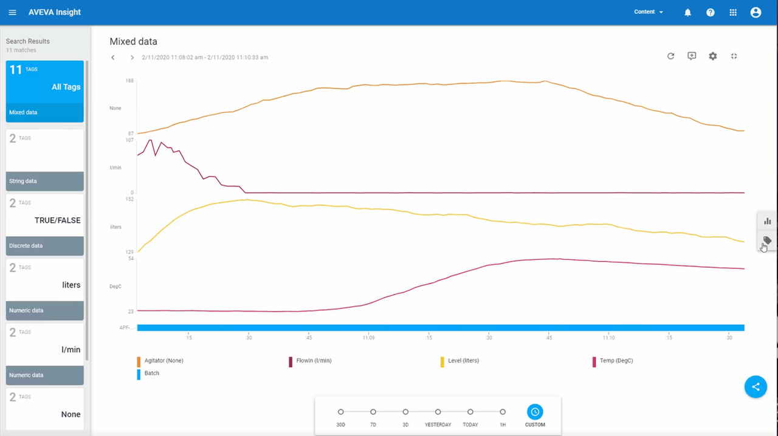This screenshot has width=778, height=436.
Task: Refresh the Mixed data chart
Action: coord(670,56)
